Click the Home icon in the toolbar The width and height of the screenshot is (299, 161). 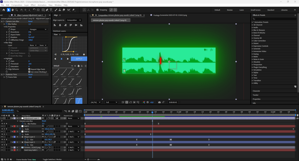[4, 10]
